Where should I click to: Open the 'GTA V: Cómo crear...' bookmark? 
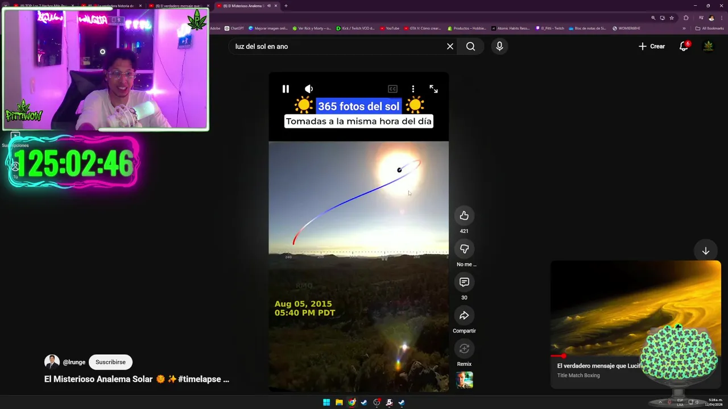423,28
